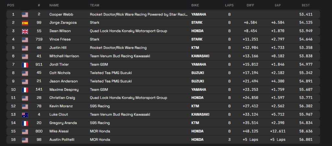Click Colt Nichols' Twisted Tea PMG Suzuki team
Viewport: 332px width, 146px height.
111,73
